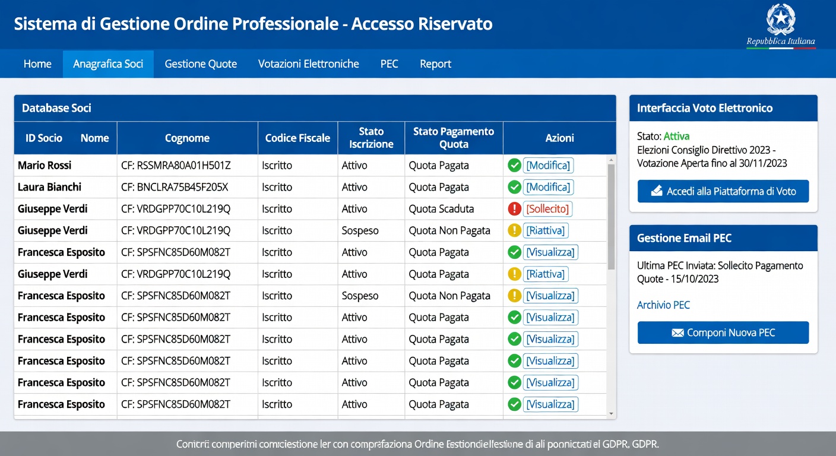Click Modifica for Mario Rossi
This screenshot has height=456, width=836.
(548, 165)
